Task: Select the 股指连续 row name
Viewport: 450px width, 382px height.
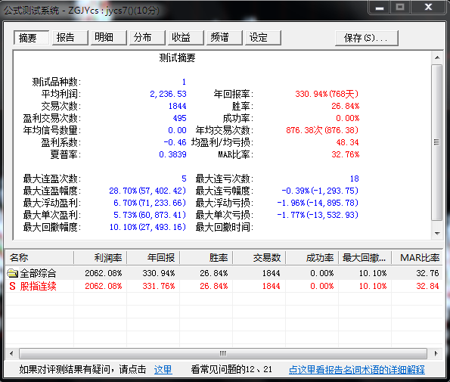Action: click(38, 286)
